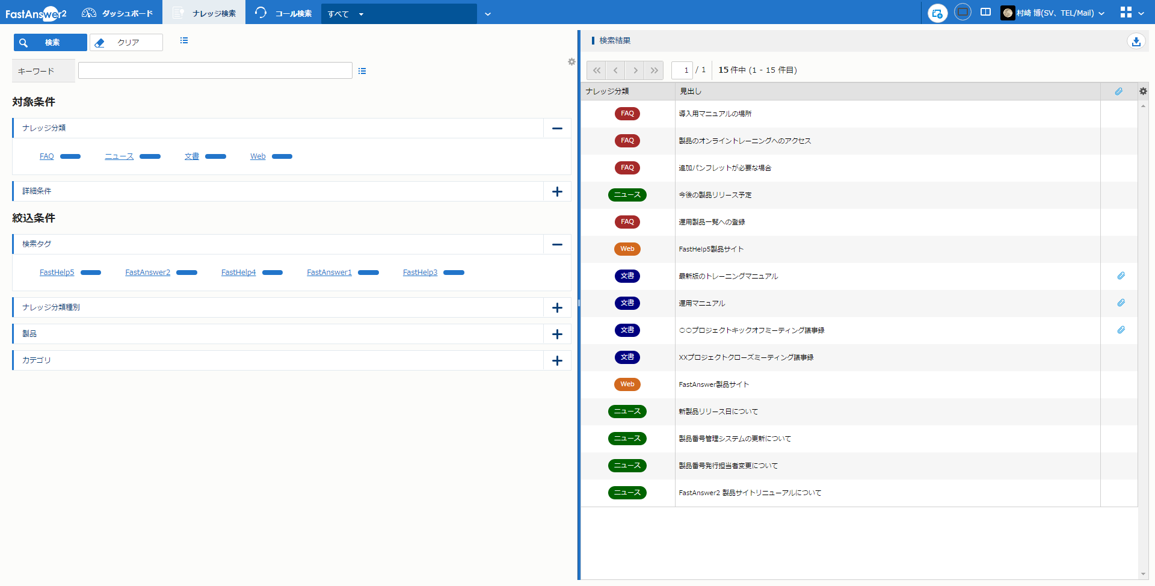Screen dimensions: 1155x586
Task: Switch to the コール検索 tab
Action: point(283,13)
